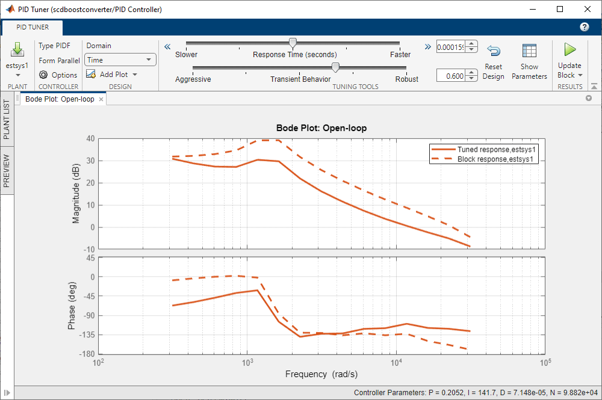Increment the response time value

(471, 44)
